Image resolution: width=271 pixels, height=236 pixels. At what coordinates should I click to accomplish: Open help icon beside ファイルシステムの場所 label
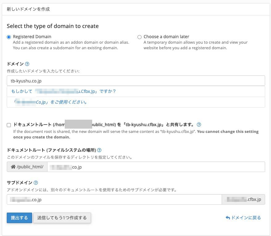click(99, 150)
